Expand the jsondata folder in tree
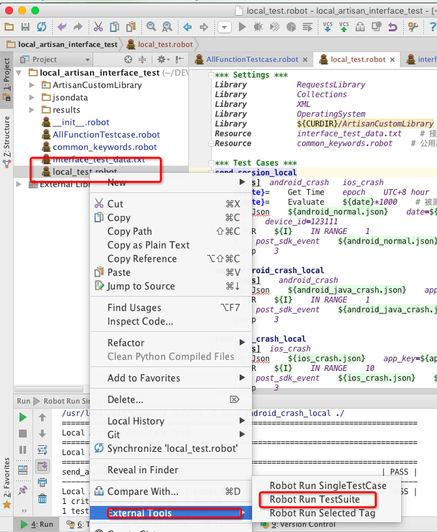437x532 pixels. point(32,98)
